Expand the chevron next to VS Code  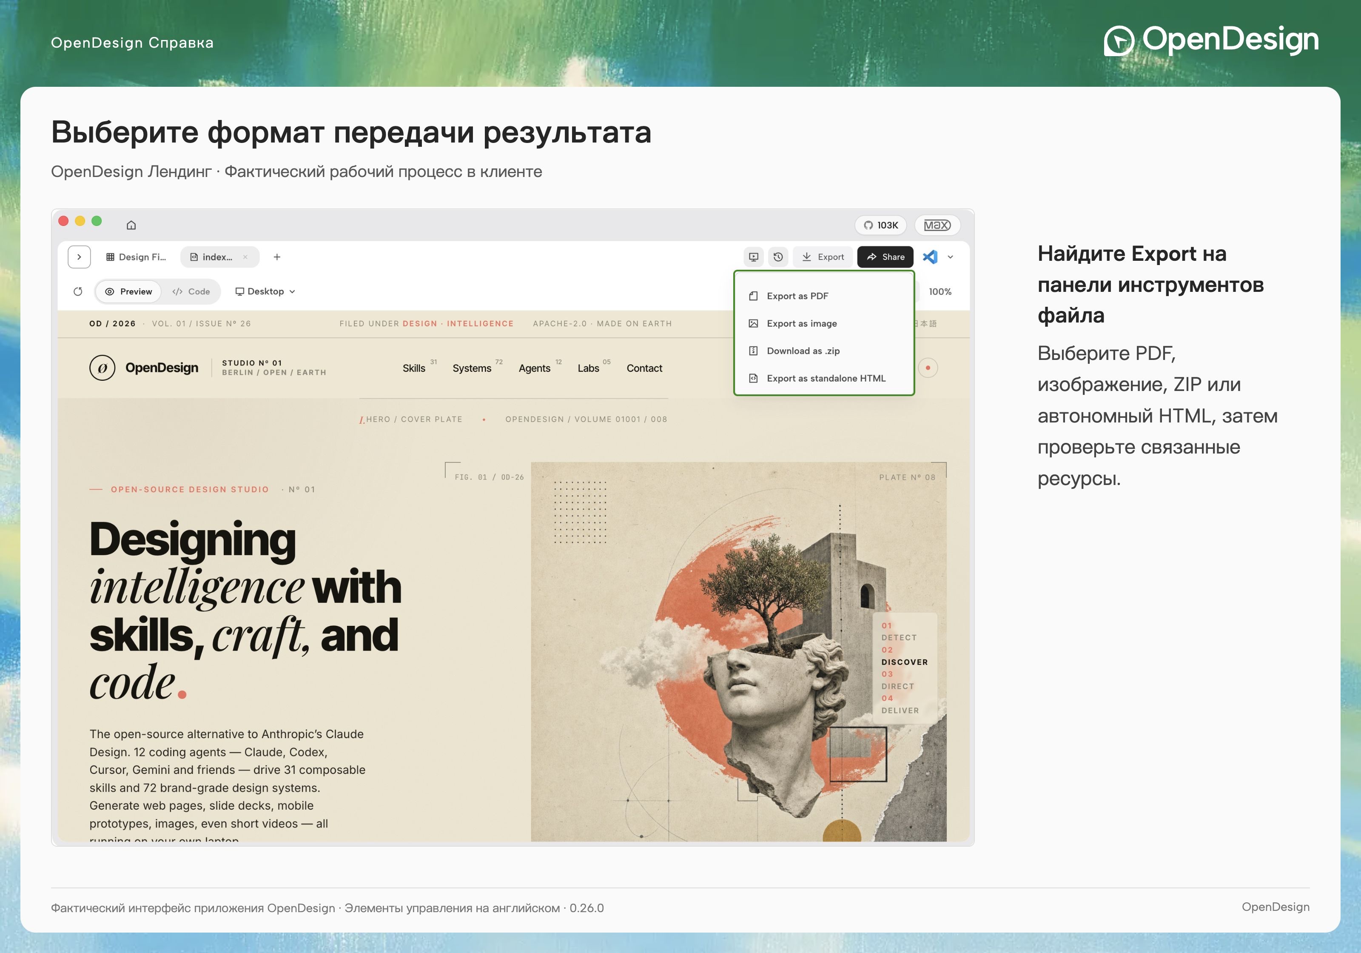(x=950, y=257)
